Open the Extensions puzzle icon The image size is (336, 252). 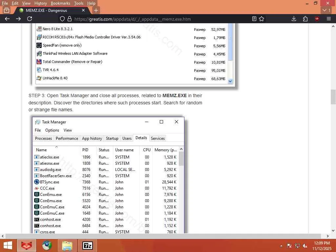point(305,19)
